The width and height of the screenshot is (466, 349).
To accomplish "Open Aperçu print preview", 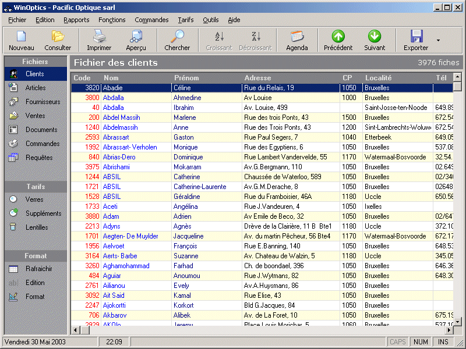I will 136,37.
